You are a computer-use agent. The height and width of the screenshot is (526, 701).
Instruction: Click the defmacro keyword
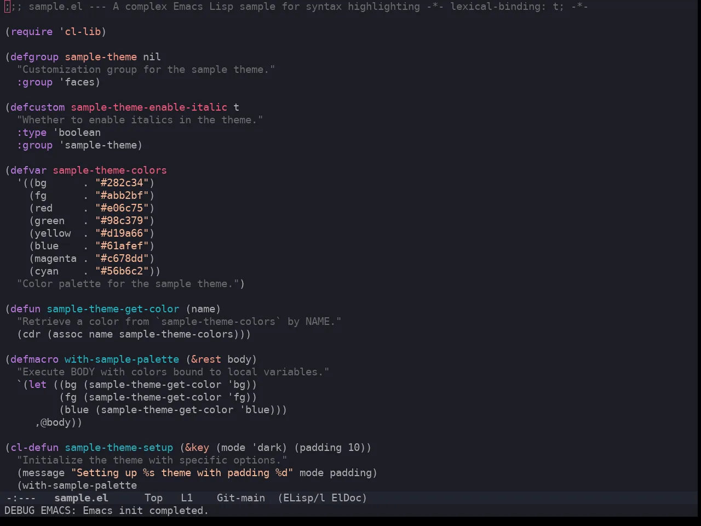(x=35, y=359)
